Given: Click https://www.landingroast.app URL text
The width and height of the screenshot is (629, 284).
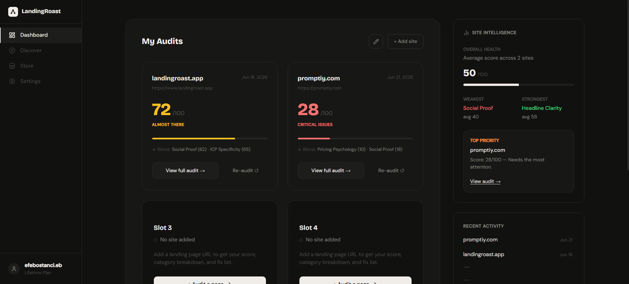Looking at the screenshot, I should (182, 88).
